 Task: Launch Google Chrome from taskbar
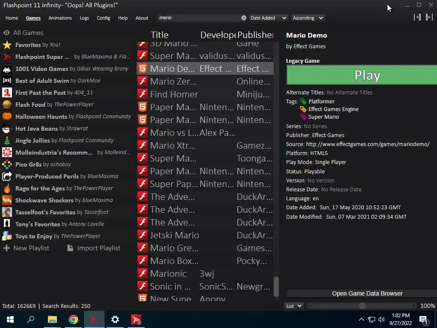[73, 319]
